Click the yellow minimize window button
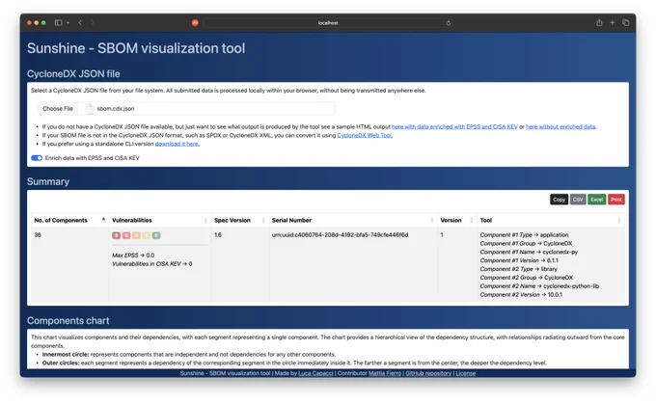This screenshot has width=656, height=404. [37, 23]
